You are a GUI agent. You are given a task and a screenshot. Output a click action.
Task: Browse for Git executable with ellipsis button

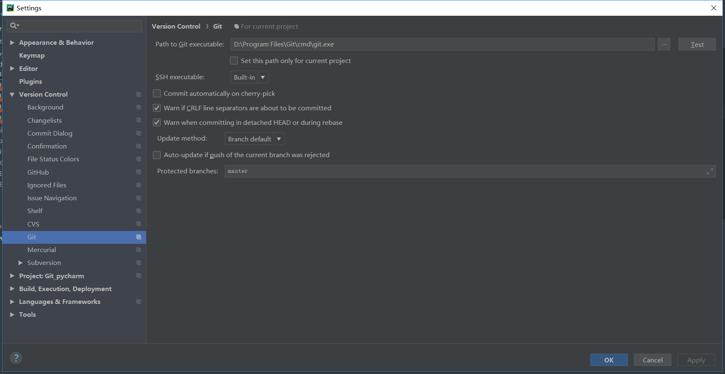click(x=664, y=44)
